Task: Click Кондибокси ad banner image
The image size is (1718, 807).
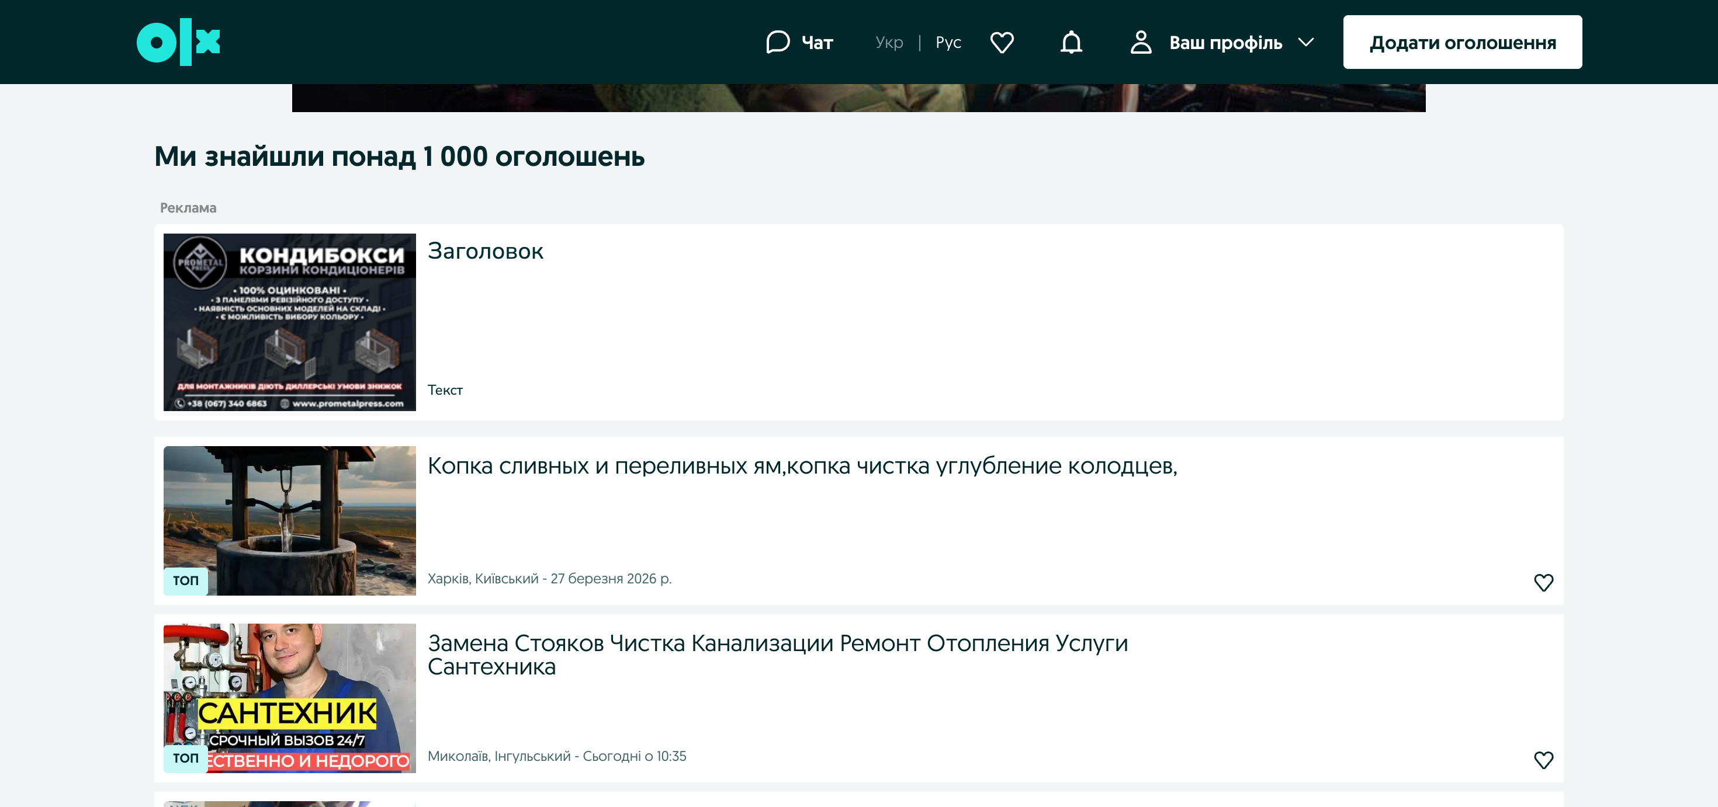Action: [289, 322]
